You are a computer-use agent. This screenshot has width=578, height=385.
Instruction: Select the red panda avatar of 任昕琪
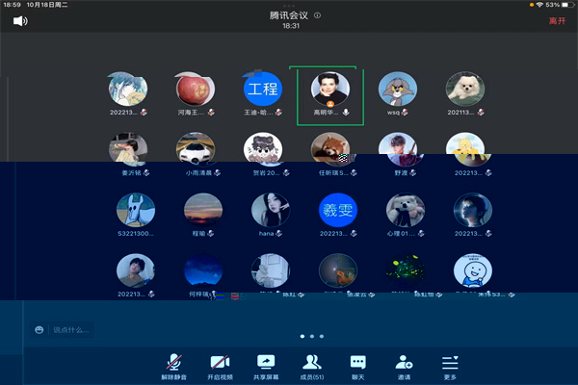click(330, 149)
